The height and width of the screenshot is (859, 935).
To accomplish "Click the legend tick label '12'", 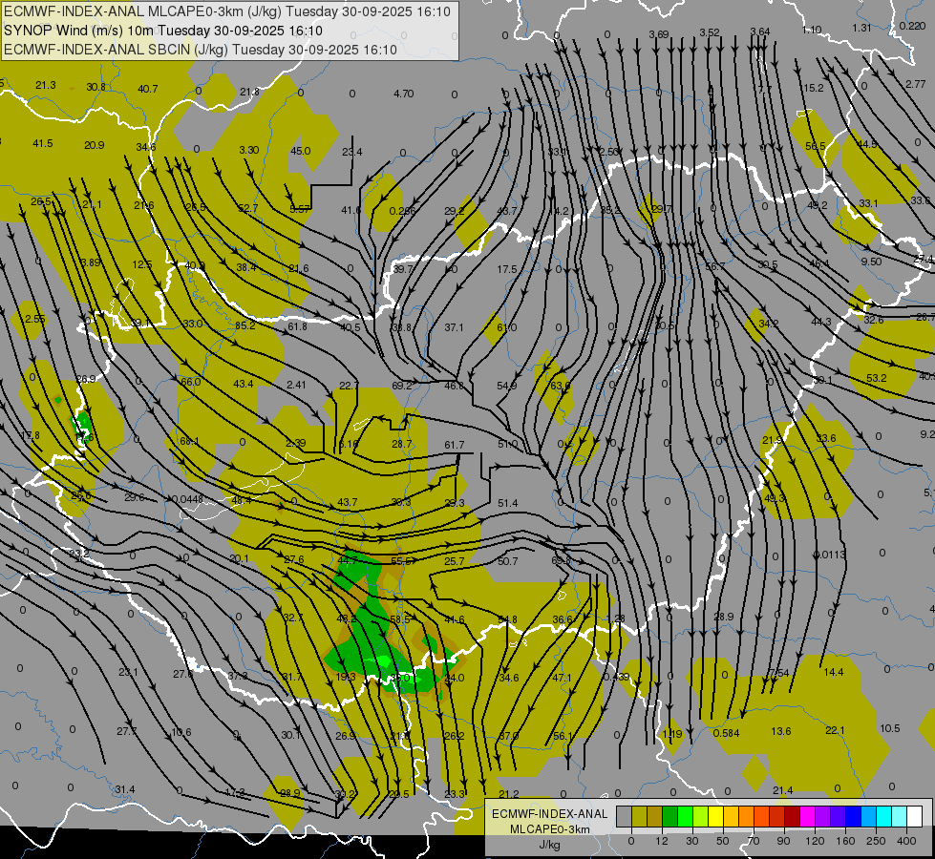I will 661,841.
